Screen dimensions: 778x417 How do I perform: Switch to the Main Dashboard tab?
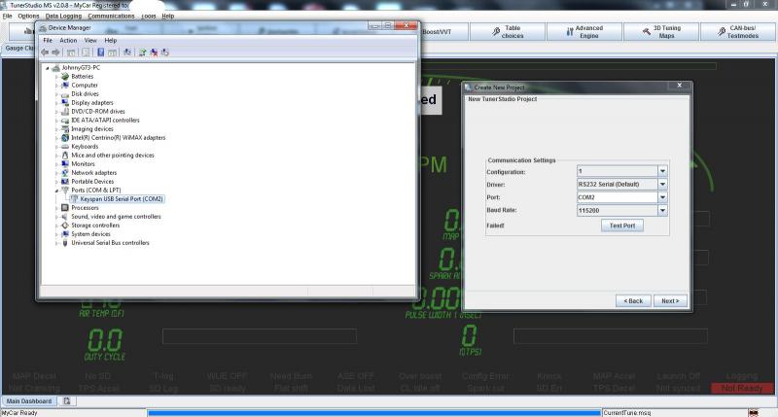tap(29, 401)
